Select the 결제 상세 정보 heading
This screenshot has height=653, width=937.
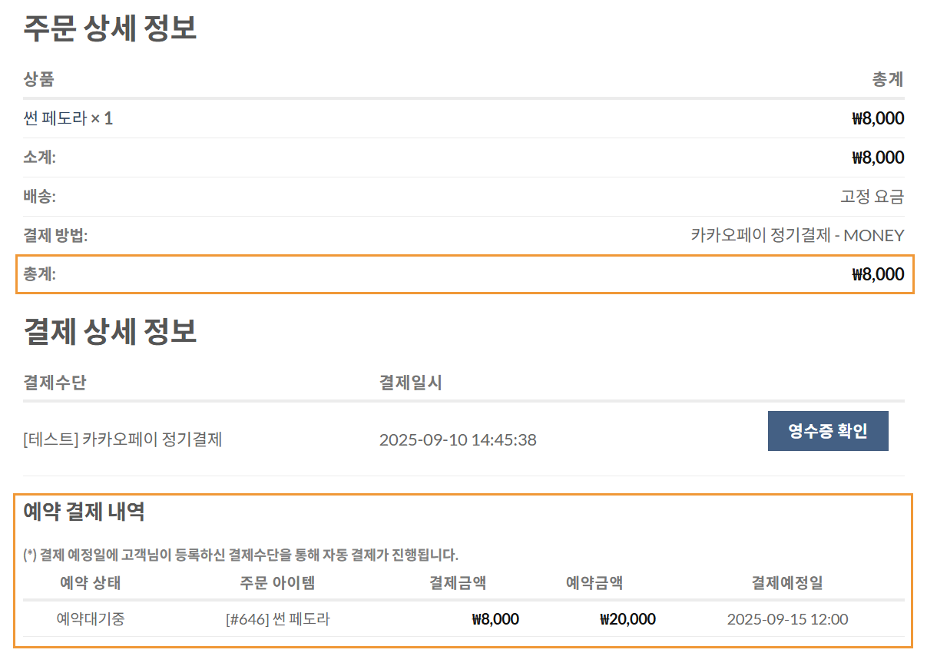click(111, 330)
